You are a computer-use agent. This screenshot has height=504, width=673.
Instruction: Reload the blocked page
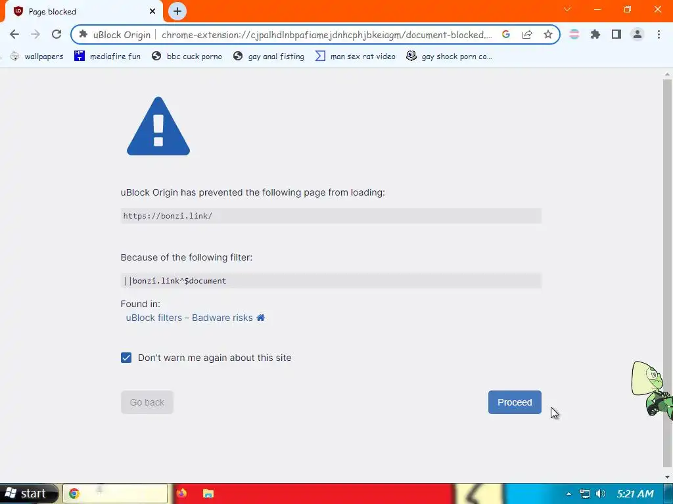(x=57, y=35)
